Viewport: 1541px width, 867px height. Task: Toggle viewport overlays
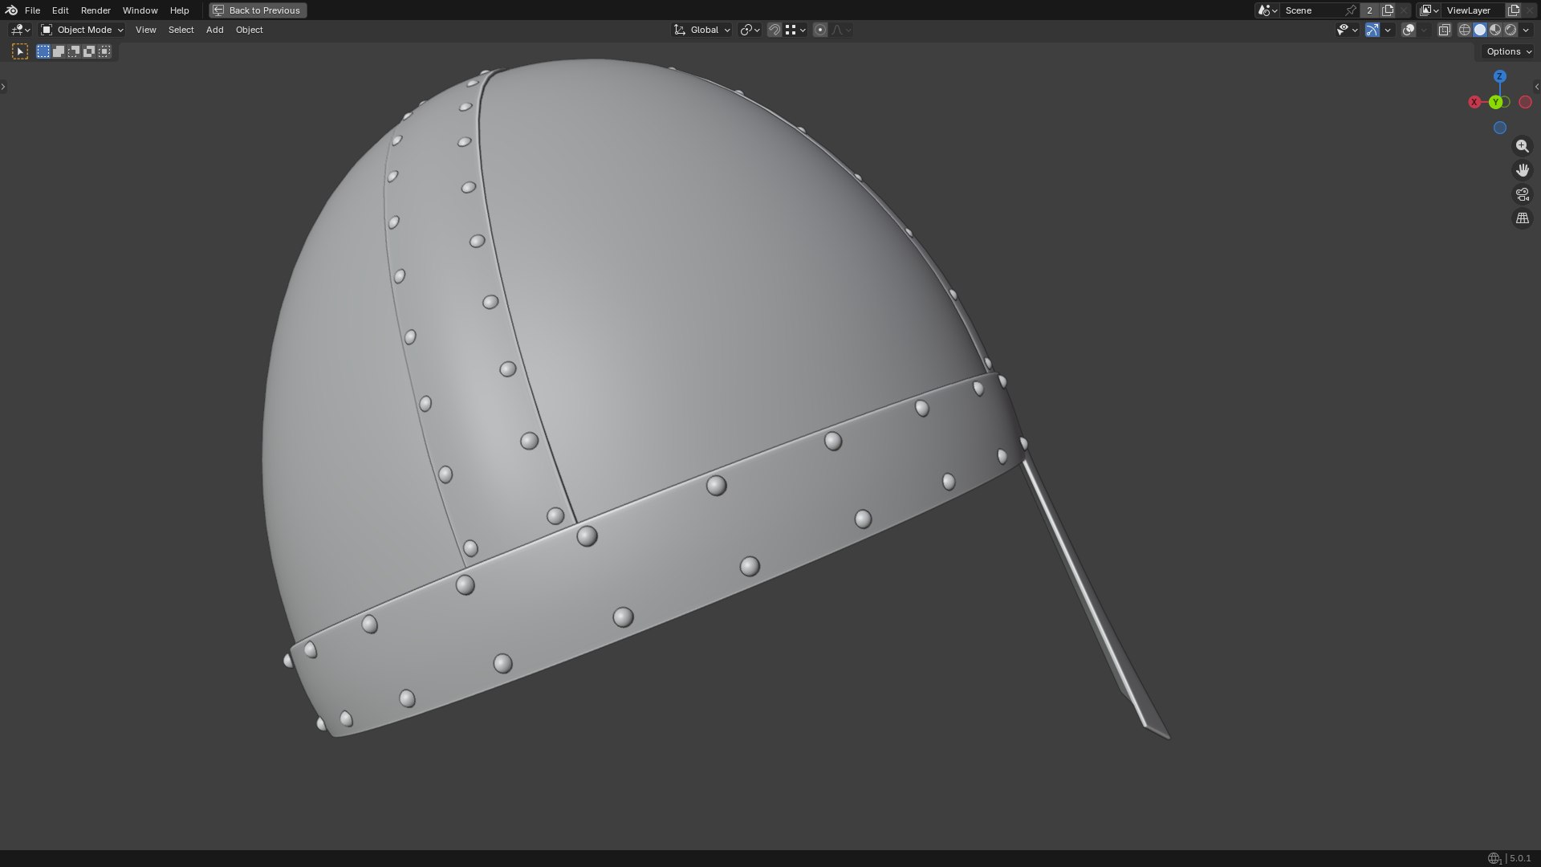[1409, 30]
